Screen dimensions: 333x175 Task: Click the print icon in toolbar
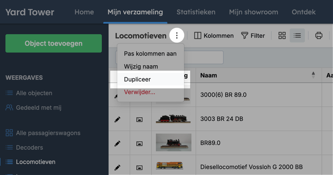click(x=319, y=35)
